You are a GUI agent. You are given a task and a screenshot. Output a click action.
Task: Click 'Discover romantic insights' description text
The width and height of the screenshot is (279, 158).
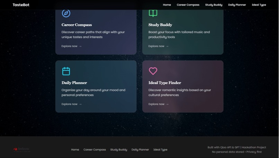point(180,92)
